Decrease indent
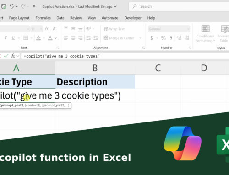 [88, 38]
